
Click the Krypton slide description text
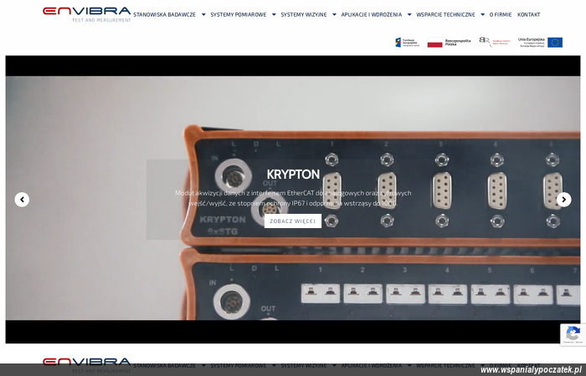click(x=293, y=198)
